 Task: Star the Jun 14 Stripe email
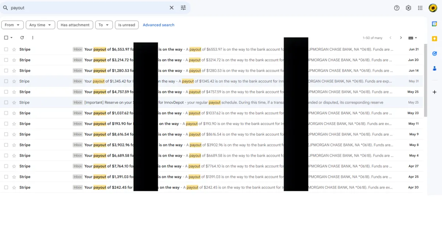[x=14, y=71]
